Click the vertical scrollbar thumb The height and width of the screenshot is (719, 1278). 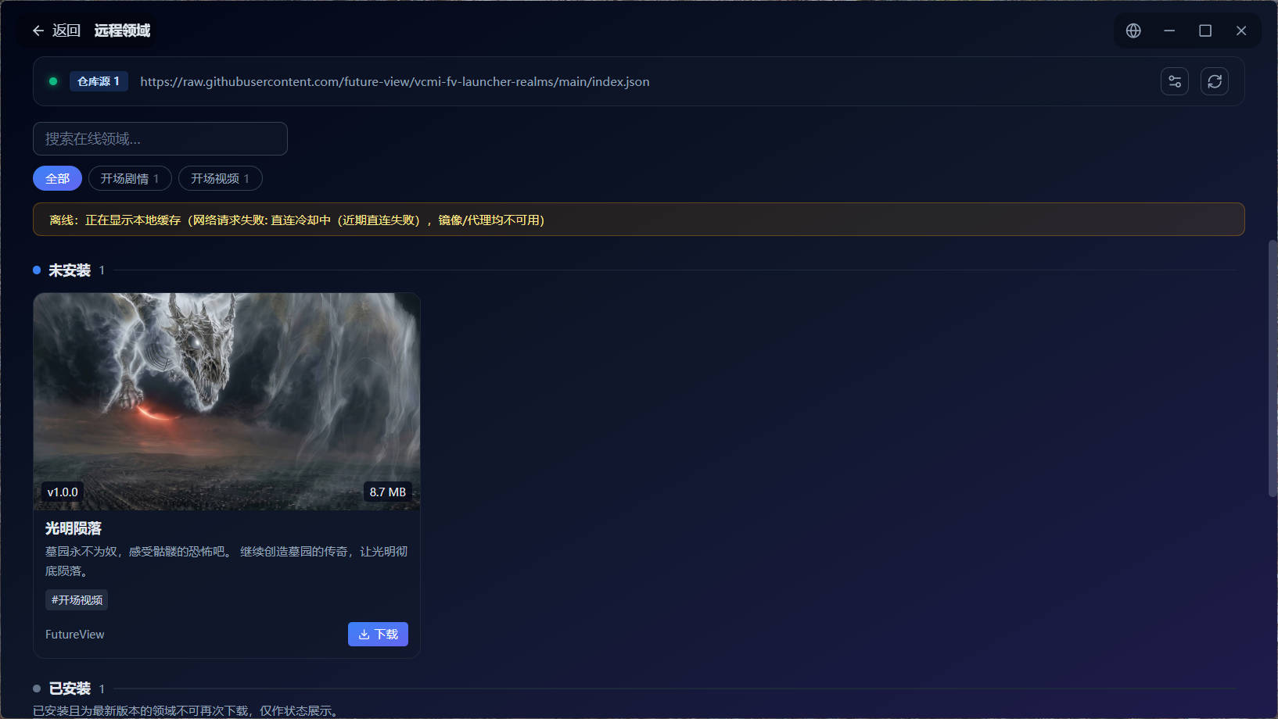pos(1273,369)
